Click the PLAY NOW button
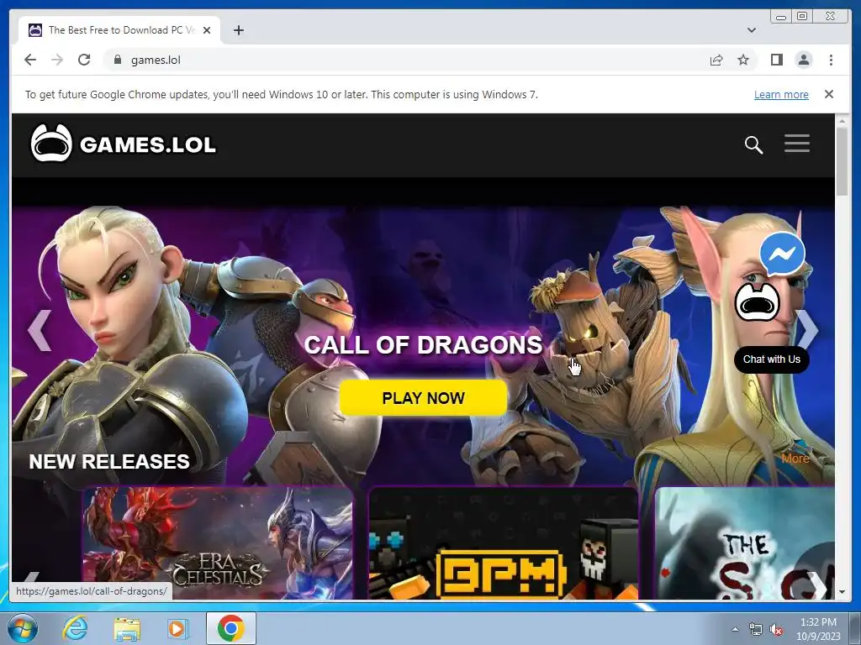This screenshot has width=861, height=645. pyautogui.click(x=423, y=397)
